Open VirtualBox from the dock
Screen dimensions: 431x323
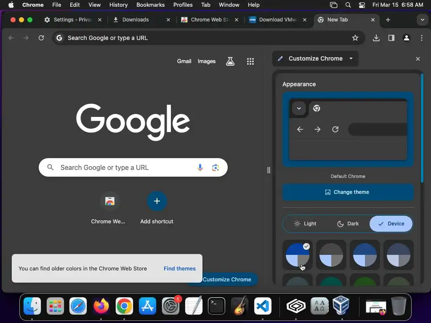tap(341, 305)
